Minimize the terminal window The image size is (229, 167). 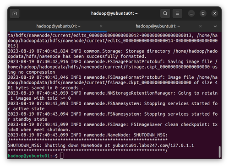191,14
